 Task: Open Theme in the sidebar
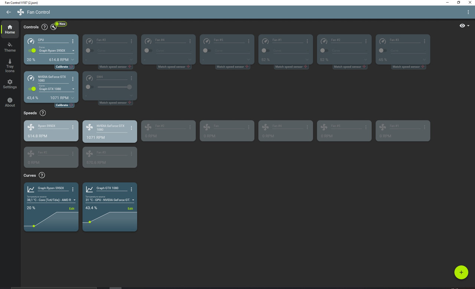10,47
